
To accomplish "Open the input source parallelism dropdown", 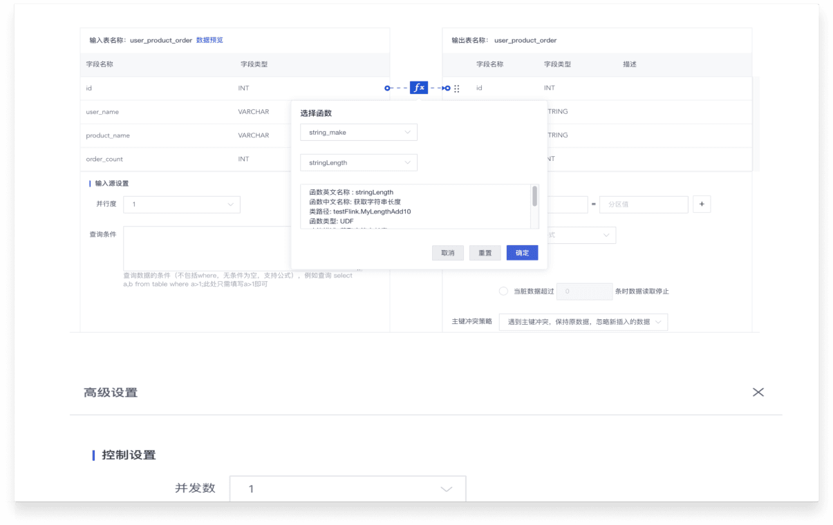I will tap(182, 204).
